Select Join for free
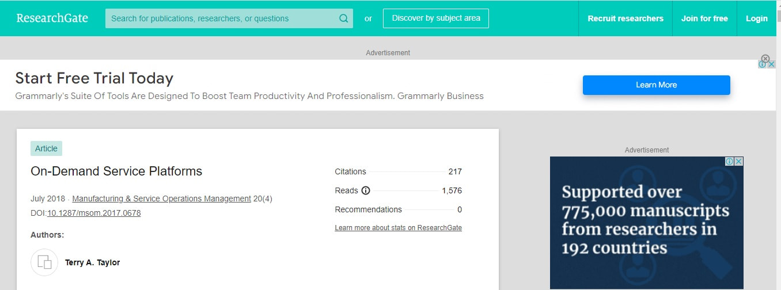Image resolution: width=781 pixels, height=290 pixels. click(x=704, y=18)
